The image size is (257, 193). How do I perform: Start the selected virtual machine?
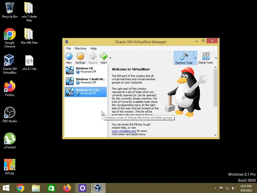pos(104,58)
